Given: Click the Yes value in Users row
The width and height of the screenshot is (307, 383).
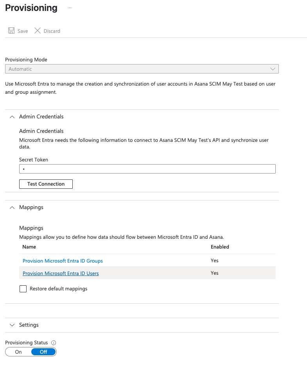Looking at the screenshot, I should [x=214, y=273].
